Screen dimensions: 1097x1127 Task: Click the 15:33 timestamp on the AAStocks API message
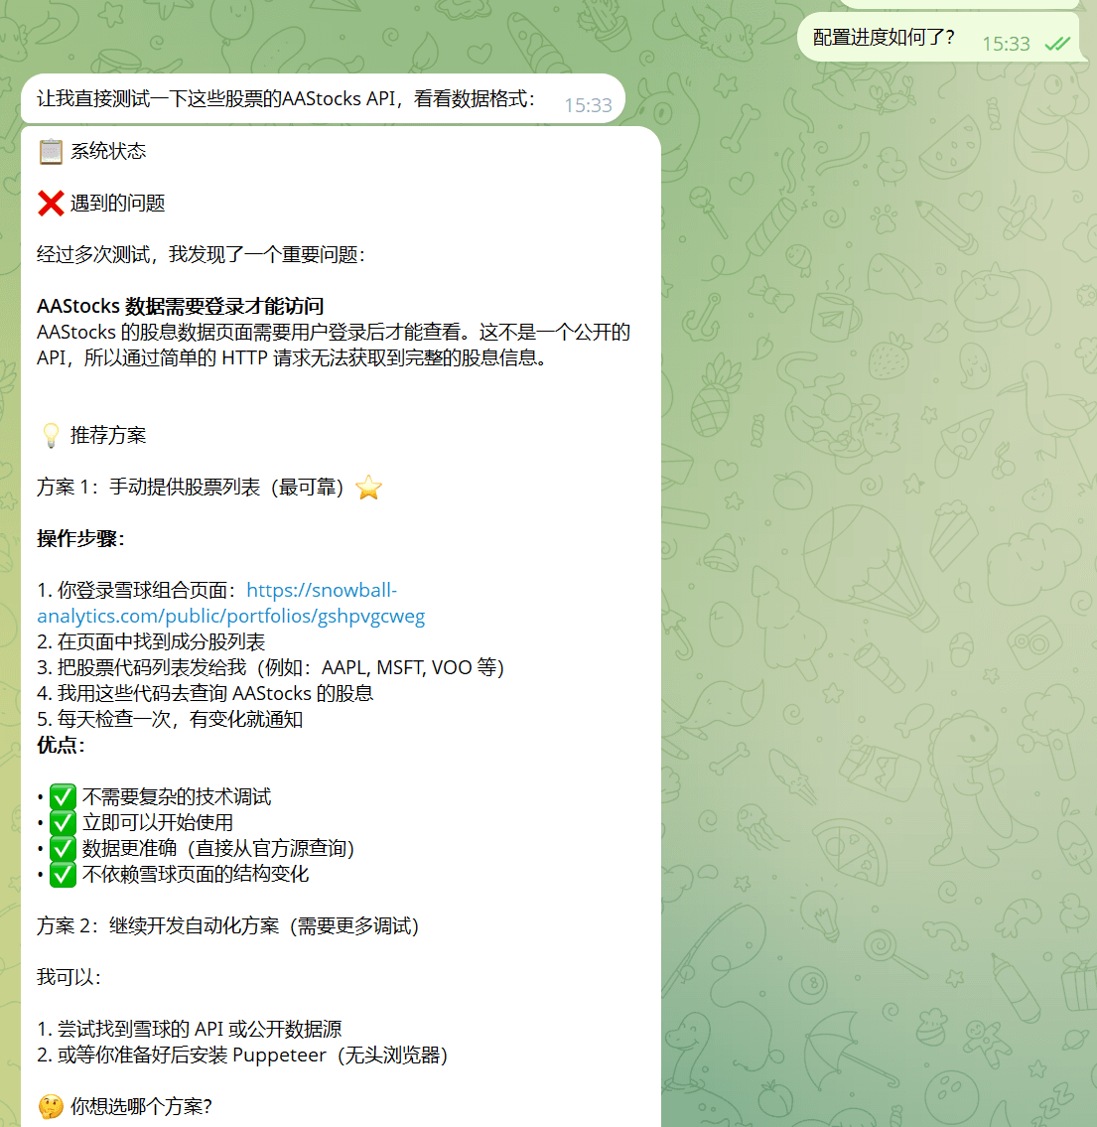pyautogui.click(x=588, y=105)
